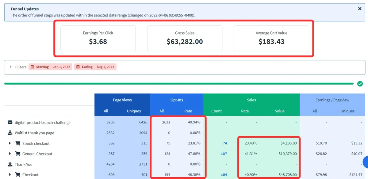Click the Average Cart Value $183.43 card
Viewport: 368px width, 179px height.
(x=271, y=38)
